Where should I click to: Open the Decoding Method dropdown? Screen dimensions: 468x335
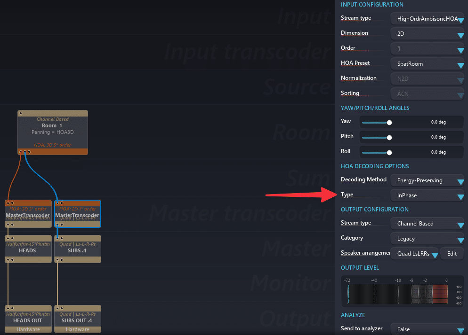coord(427,180)
